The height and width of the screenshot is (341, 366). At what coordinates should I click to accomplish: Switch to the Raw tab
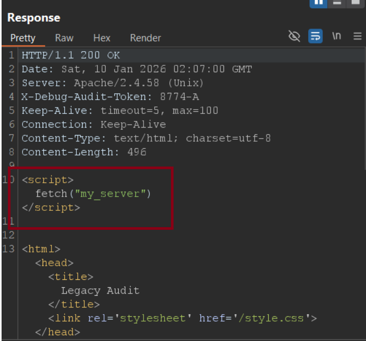[x=64, y=38]
